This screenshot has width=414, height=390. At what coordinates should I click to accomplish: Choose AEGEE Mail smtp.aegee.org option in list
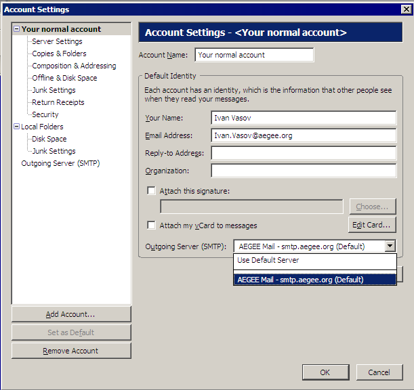coord(315,280)
